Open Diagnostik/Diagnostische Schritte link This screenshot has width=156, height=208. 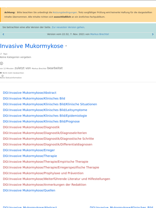(x=48, y=139)
